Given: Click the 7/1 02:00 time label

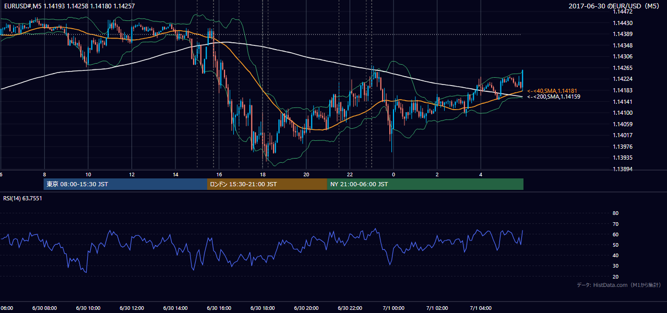Looking at the screenshot, I should (437, 308).
